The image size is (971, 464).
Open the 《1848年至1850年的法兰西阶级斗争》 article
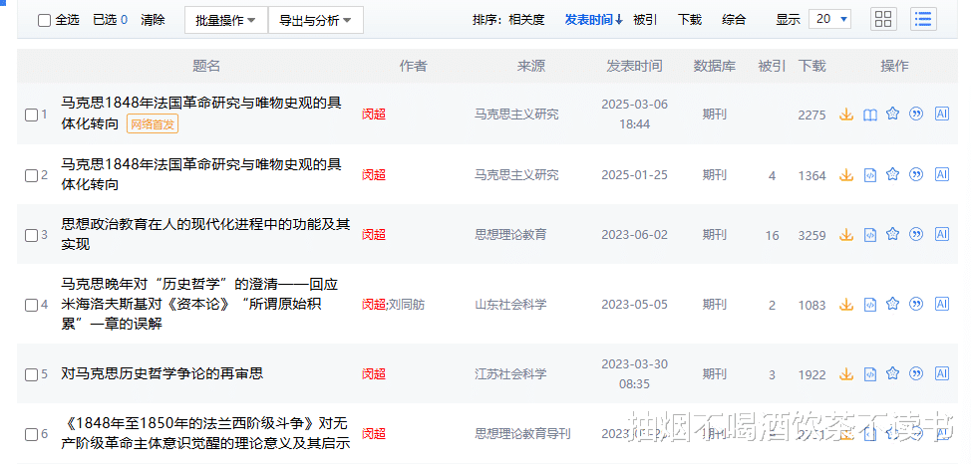click(205, 433)
